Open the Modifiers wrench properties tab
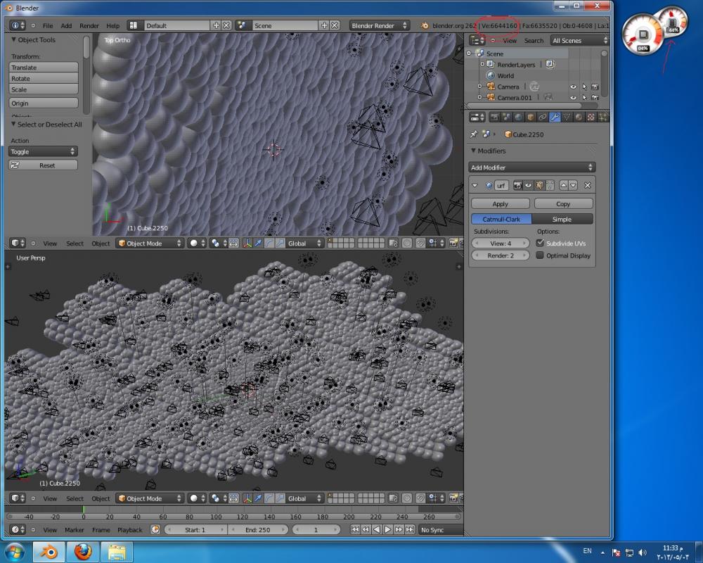703x563 pixels. click(555, 117)
